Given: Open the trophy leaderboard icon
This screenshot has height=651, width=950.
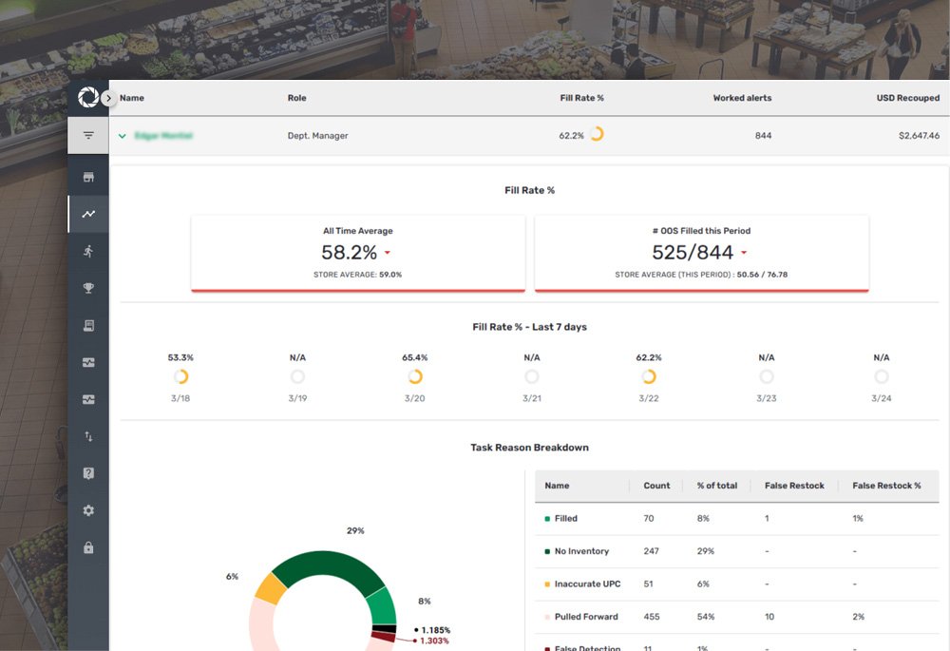Looking at the screenshot, I should (88, 288).
